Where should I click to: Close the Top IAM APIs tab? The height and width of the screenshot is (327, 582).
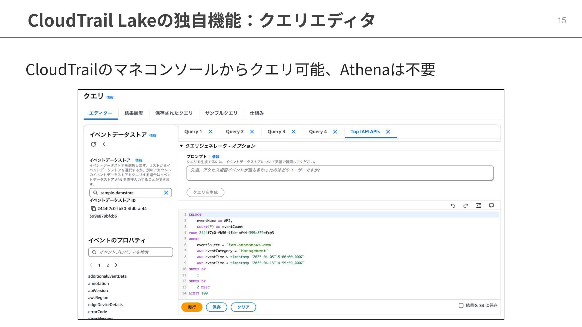388,132
